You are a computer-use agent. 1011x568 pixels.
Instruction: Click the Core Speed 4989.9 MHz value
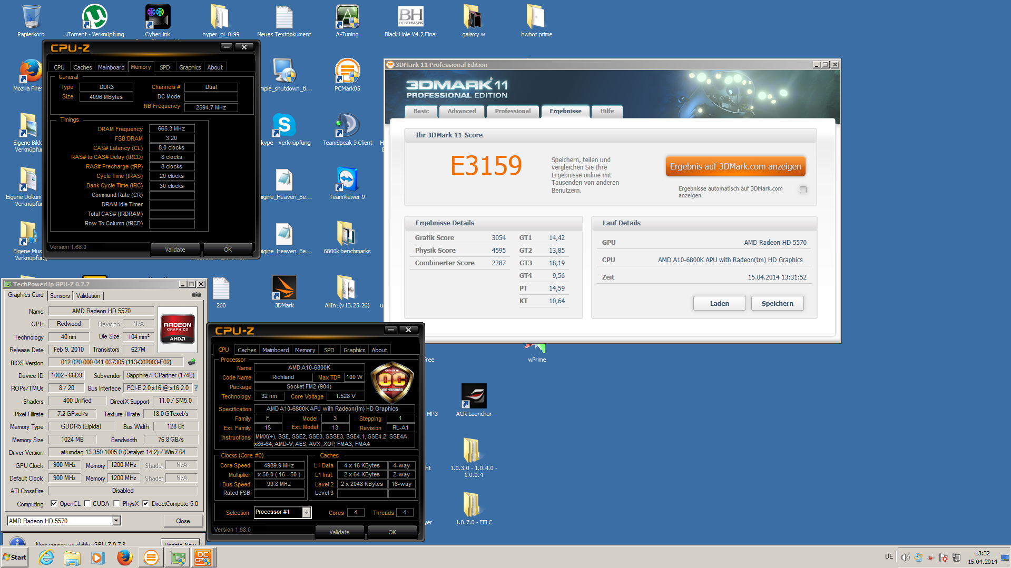pyautogui.click(x=279, y=465)
